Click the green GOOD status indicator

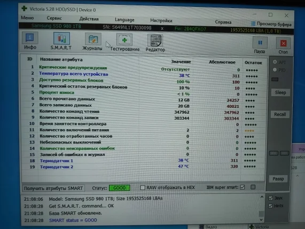click(x=120, y=188)
